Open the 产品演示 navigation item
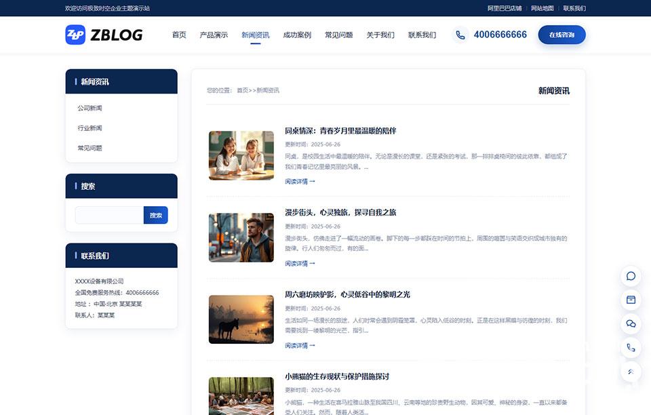The width and height of the screenshot is (651, 415). tap(214, 35)
